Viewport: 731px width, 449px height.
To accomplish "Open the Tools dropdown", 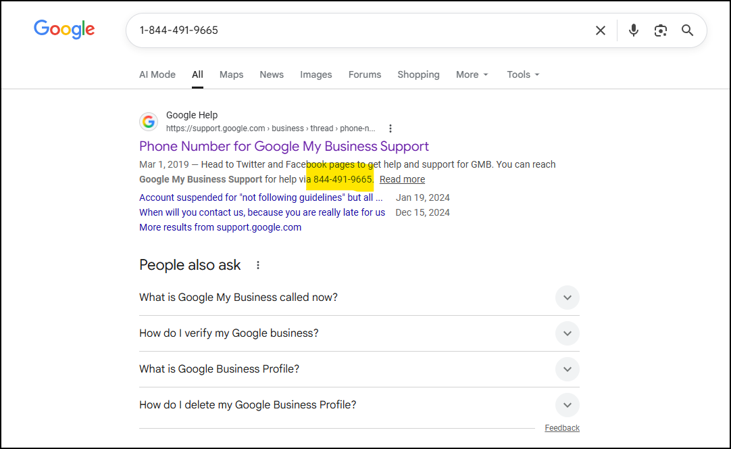I will coord(523,74).
